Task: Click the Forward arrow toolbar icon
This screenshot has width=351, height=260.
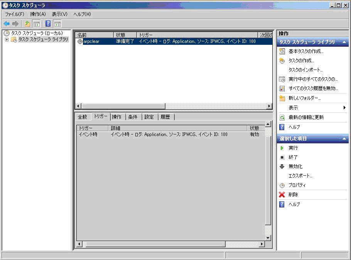Action: pos(15,24)
